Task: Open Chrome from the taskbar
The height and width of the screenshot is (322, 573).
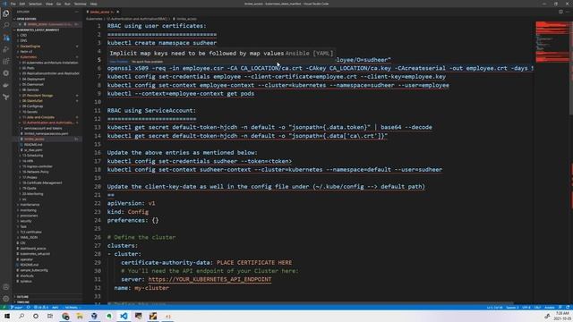Action: point(65,316)
